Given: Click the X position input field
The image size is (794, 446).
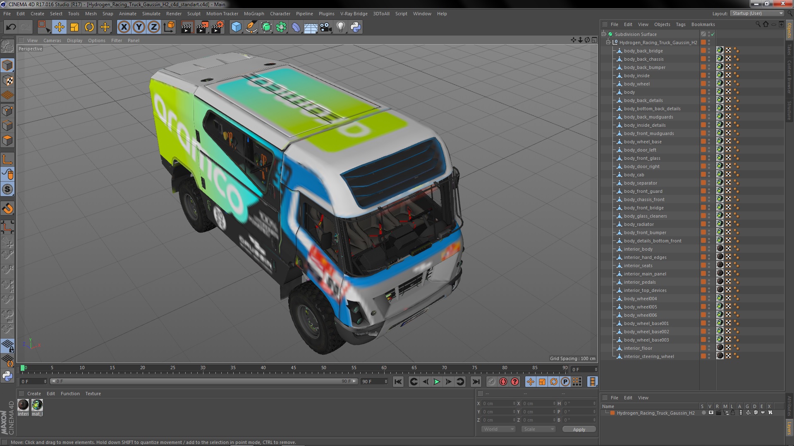Looking at the screenshot, I should pos(499,403).
